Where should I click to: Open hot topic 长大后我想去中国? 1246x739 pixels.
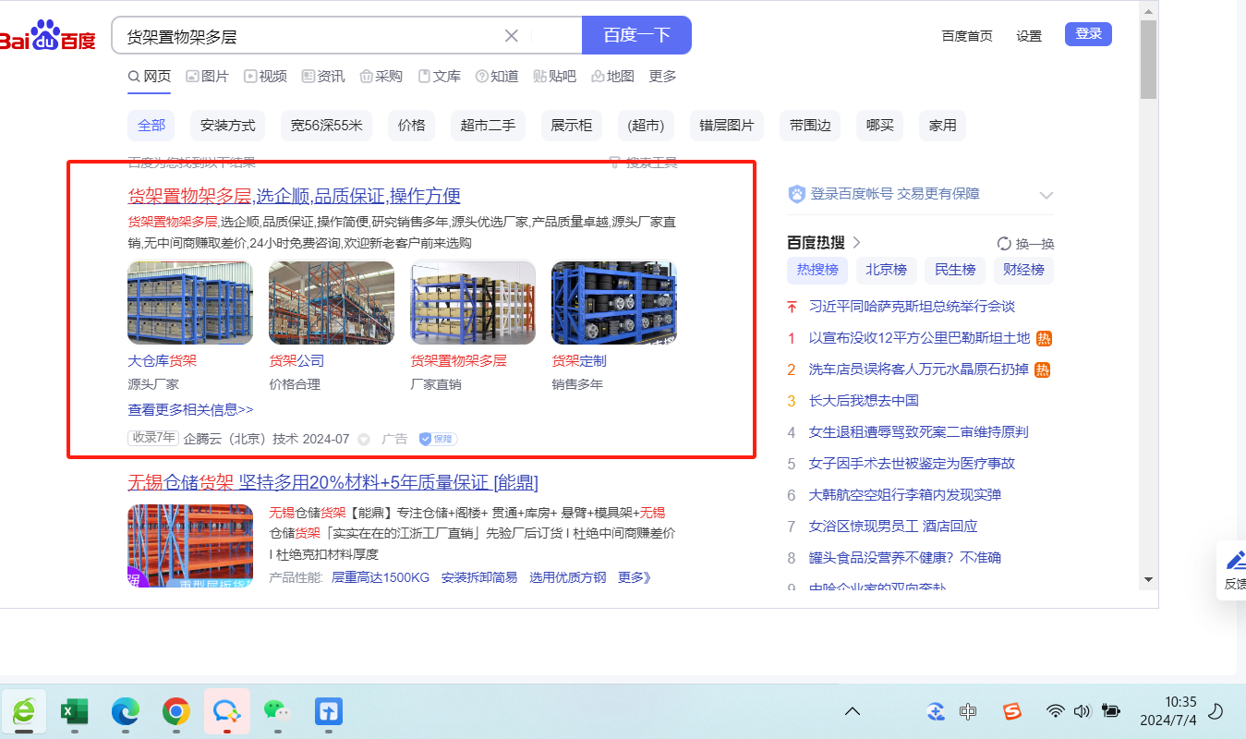point(864,401)
